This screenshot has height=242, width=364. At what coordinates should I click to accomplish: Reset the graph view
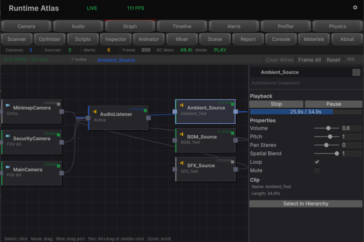[x=333, y=60]
